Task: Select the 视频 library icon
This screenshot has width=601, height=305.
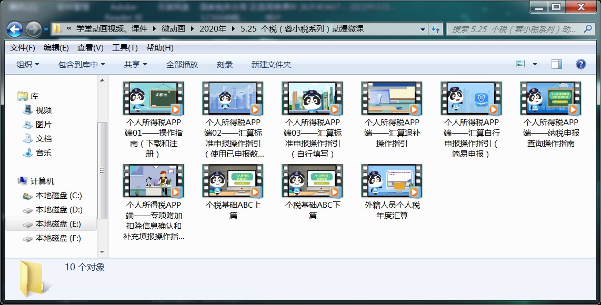Action: 28,110
